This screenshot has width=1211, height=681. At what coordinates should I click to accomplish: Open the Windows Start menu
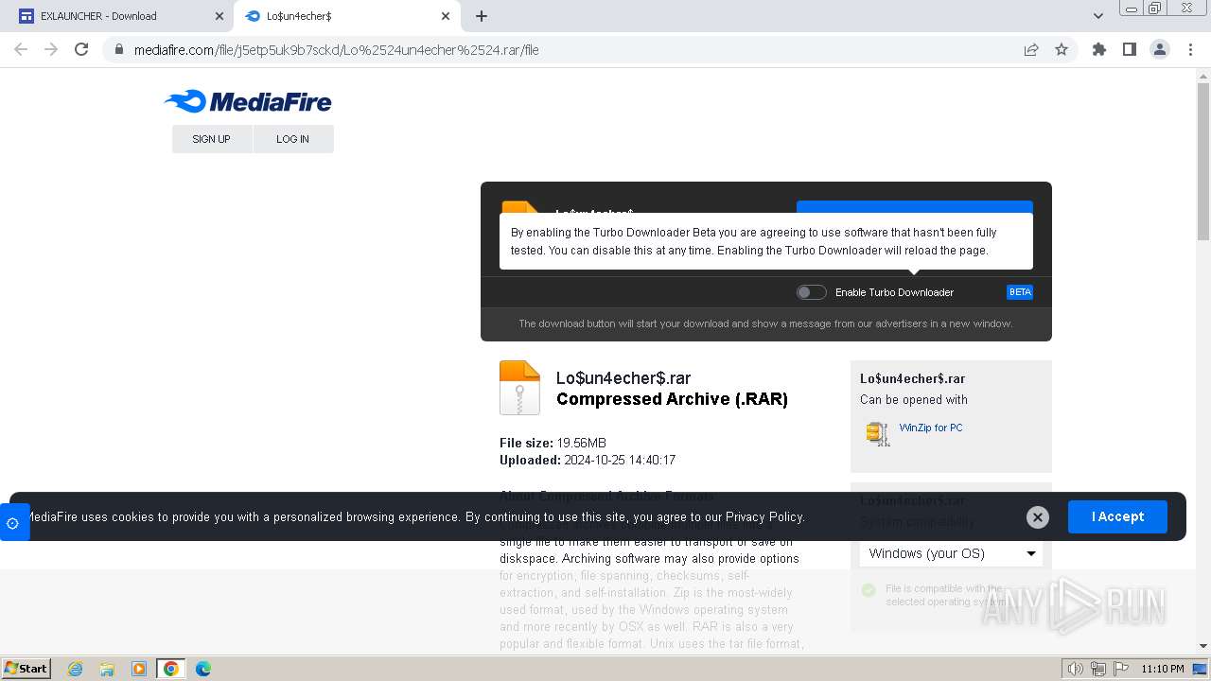click(26, 669)
